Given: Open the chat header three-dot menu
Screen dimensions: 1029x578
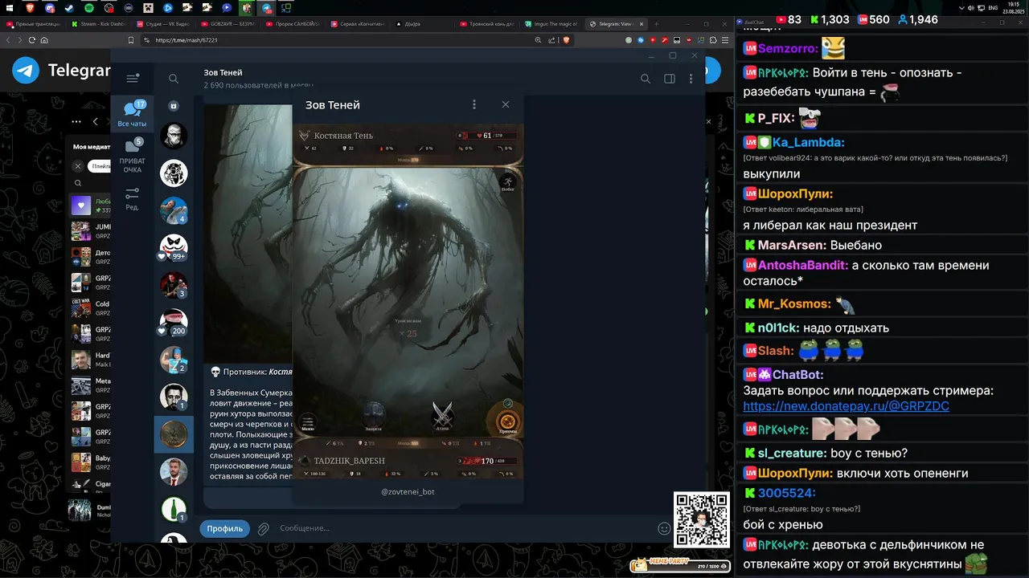Looking at the screenshot, I should [691, 79].
